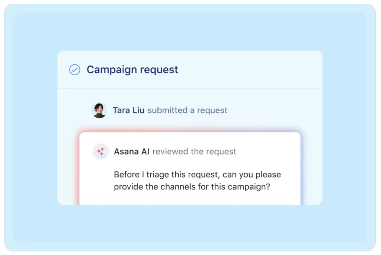This screenshot has height=255, width=381.
Task: Click the "provide the channels" message line
Action: pyautogui.click(x=192, y=187)
